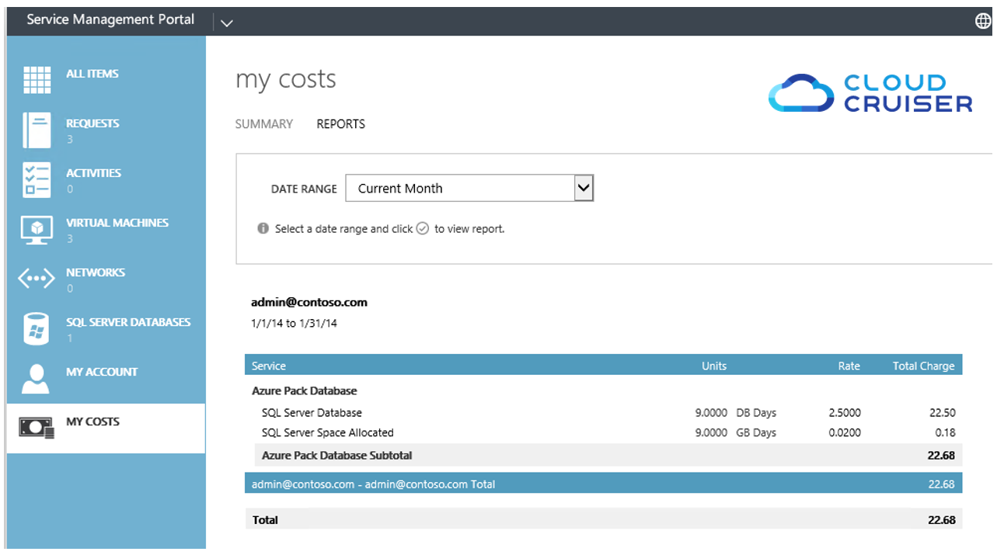Click the Activities checklist icon
The width and height of the screenshot is (997, 555).
(x=37, y=180)
